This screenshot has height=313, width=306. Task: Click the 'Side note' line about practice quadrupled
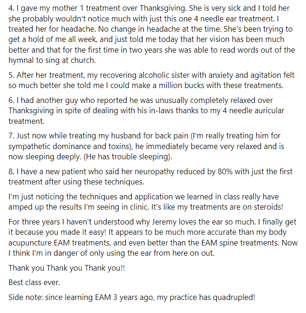point(132,298)
